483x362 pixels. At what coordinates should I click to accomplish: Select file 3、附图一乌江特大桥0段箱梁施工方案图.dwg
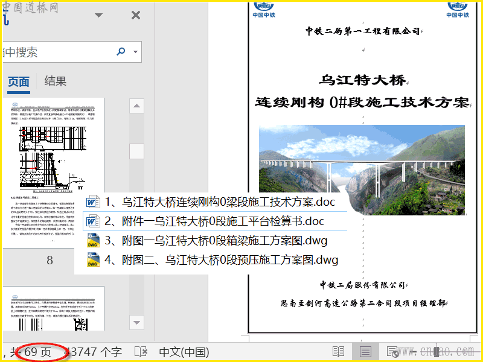[215, 240]
